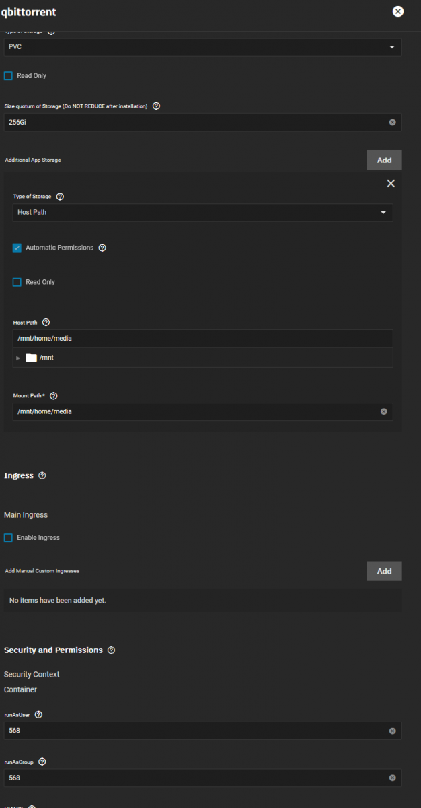Show help for runAsUser
The width and height of the screenshot is (421, 808).
pyautogui.click(x=38, y=715)
